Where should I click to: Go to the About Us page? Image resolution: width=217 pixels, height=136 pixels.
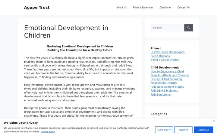(121, 8)
